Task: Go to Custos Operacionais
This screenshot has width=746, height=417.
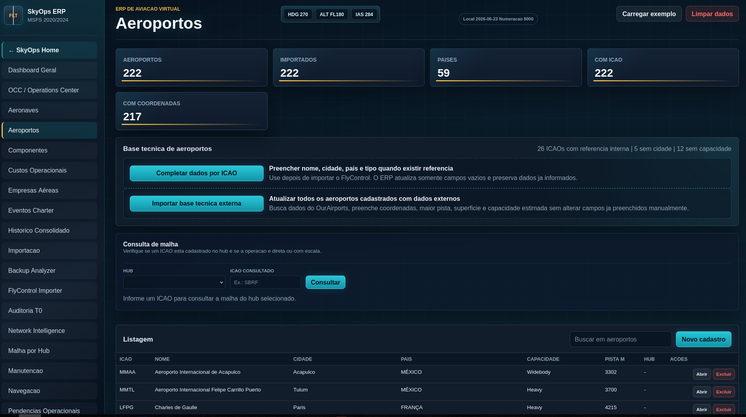Action: click(50, 171)
